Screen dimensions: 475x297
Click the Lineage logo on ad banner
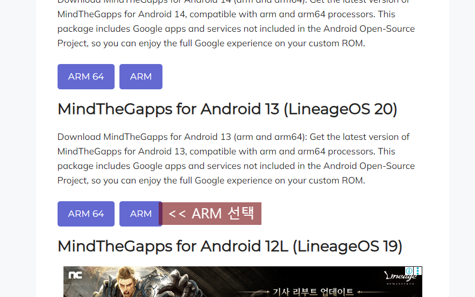coord(400,277)
